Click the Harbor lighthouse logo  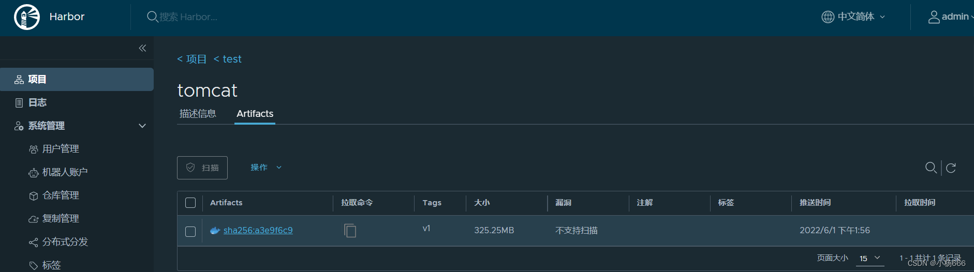(x=27, y=17)
